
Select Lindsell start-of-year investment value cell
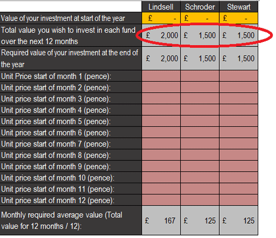(x=161, y=18)
